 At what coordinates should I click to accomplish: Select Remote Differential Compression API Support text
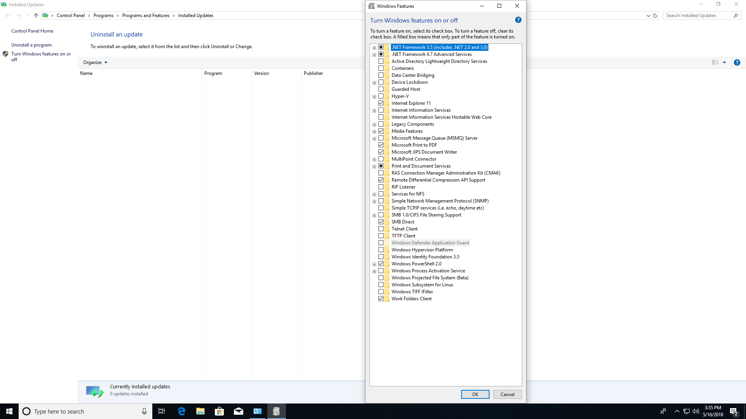[x=438, y=180]
